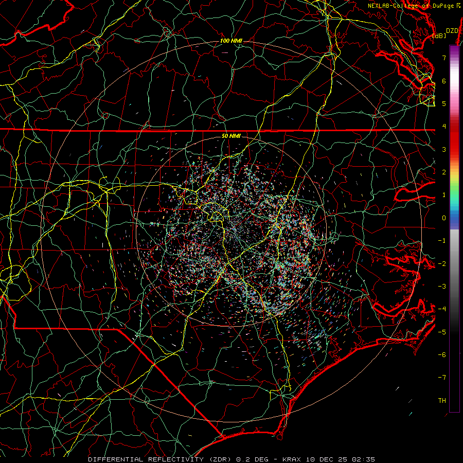Click the -7 value on the color scale
This screenshot has width=463, height=463.
[x=442, y=378]
